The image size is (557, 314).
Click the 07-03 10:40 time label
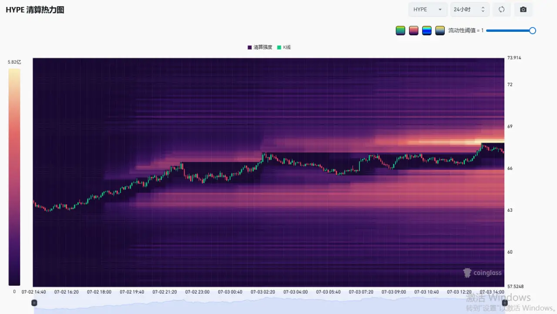pos(426,292)
